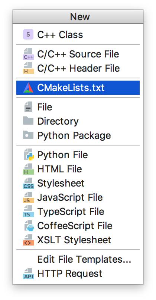
Task: Click the C/C++ Header File H icon
Action: pos(29,68)
